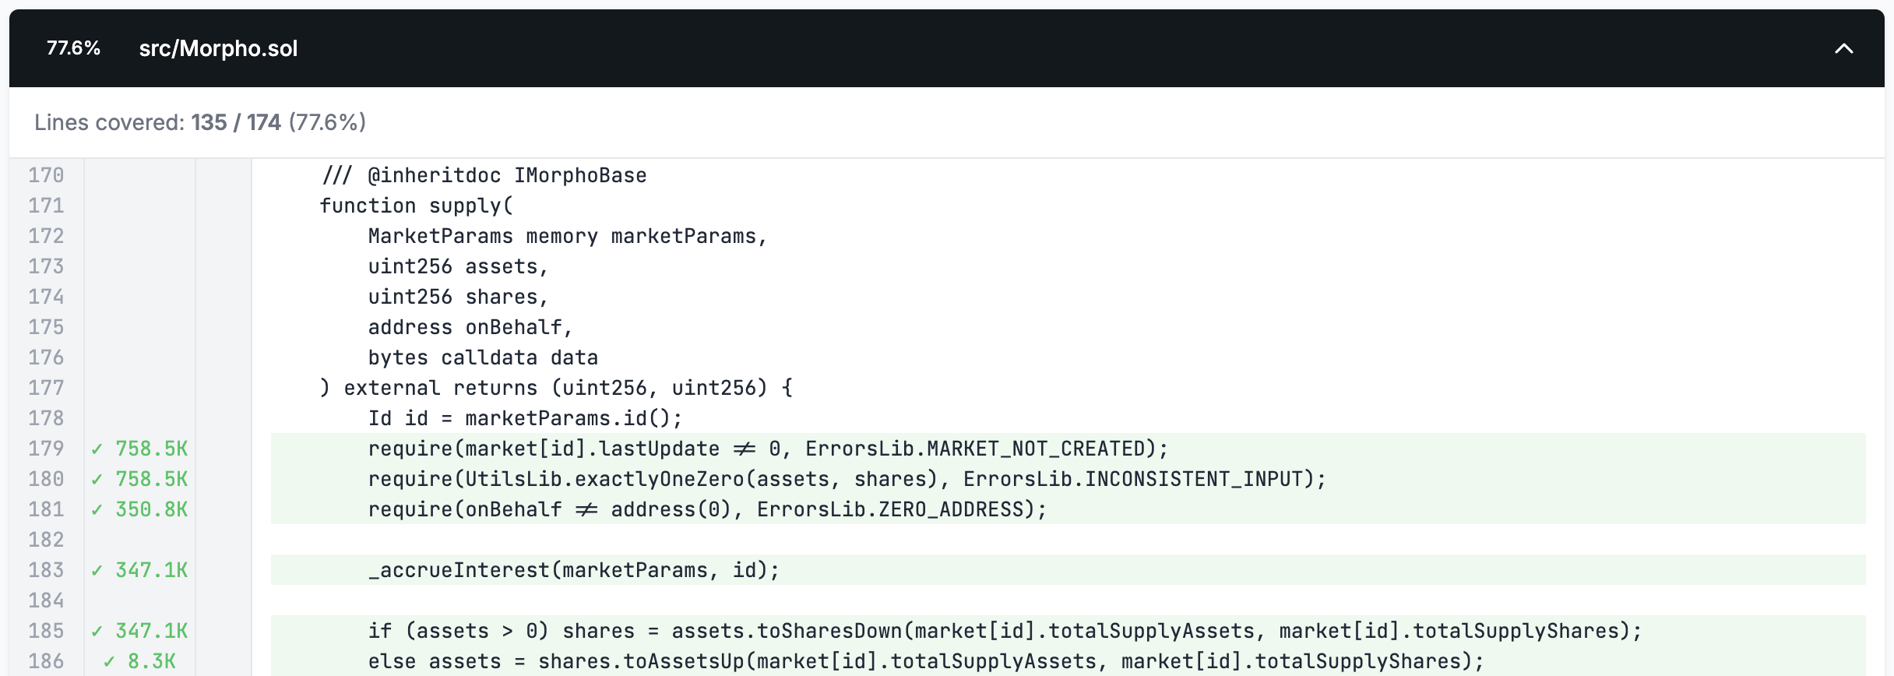Collapse the src/Morpho.sol file panel chevron
Viewport: 1894px width, 676px height.
click(x=1843, y=48)
